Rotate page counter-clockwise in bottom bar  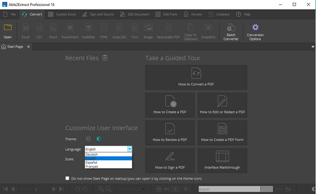pos(85,189)
